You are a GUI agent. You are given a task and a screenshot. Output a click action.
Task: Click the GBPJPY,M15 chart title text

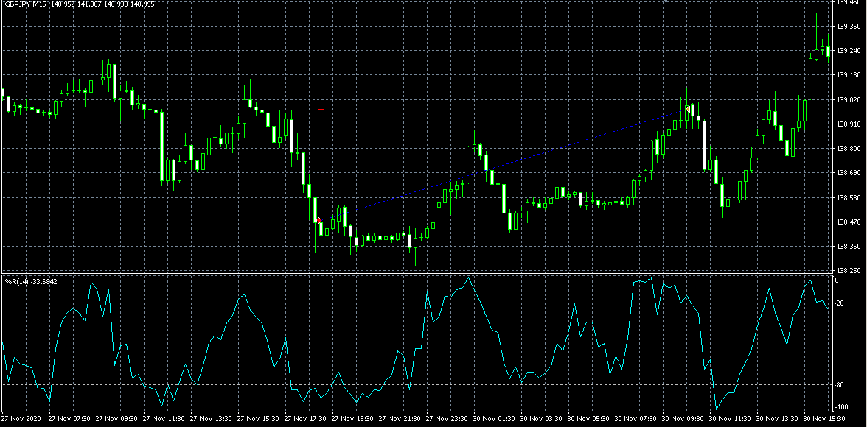25,4
